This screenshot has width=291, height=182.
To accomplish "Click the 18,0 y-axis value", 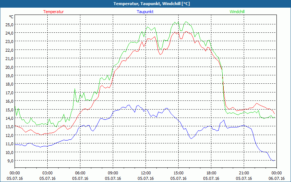I will [x=9, y=84].
